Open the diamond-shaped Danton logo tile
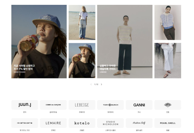The image size is (194, 133). pos(167,105)
